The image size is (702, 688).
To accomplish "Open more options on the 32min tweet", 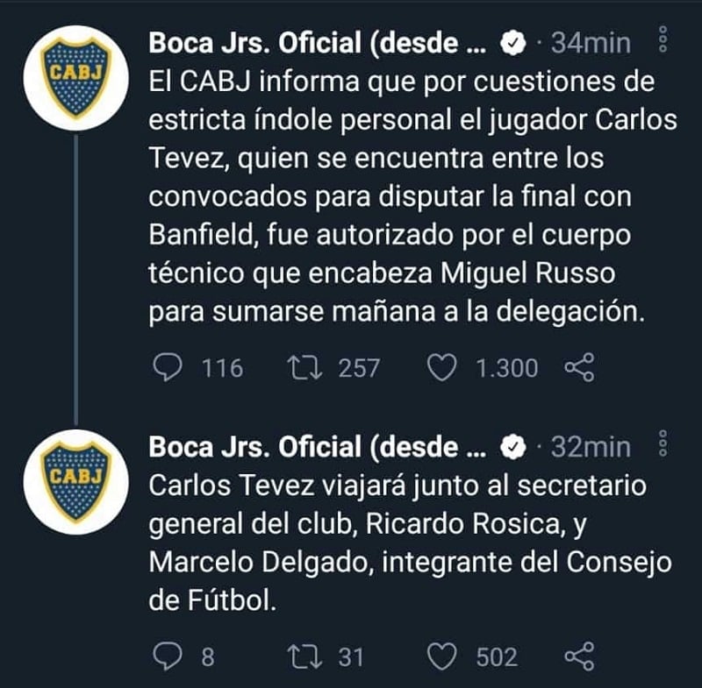I will tap(663, 447).
